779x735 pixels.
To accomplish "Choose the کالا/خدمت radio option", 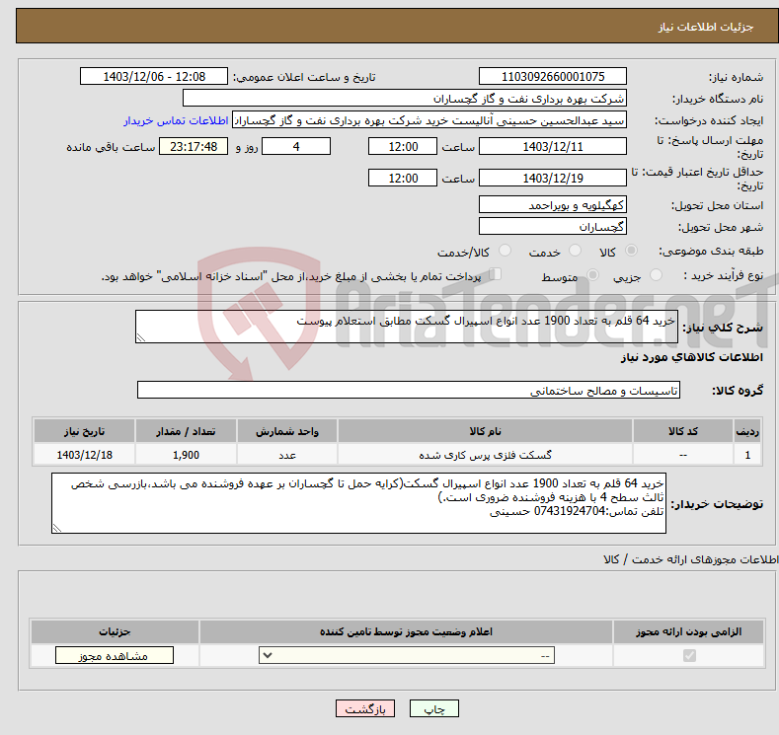I will coord(504,252).
